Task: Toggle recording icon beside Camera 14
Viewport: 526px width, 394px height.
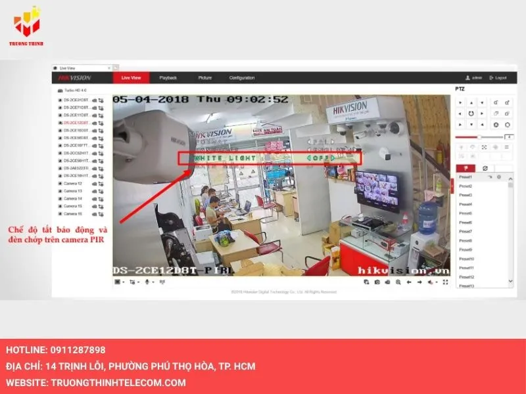Action: click(x=101, y=198)
